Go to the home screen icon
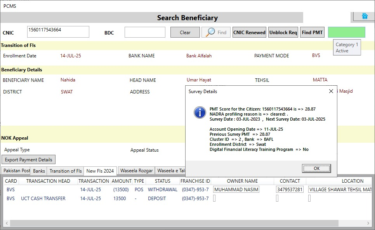This screenshot has width=375, height=230. coord(365,16)
